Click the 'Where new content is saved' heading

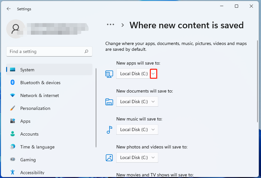(187, 25)
